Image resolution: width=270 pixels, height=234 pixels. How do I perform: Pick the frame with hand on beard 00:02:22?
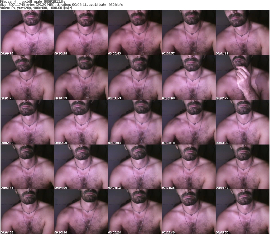point(243,77)
